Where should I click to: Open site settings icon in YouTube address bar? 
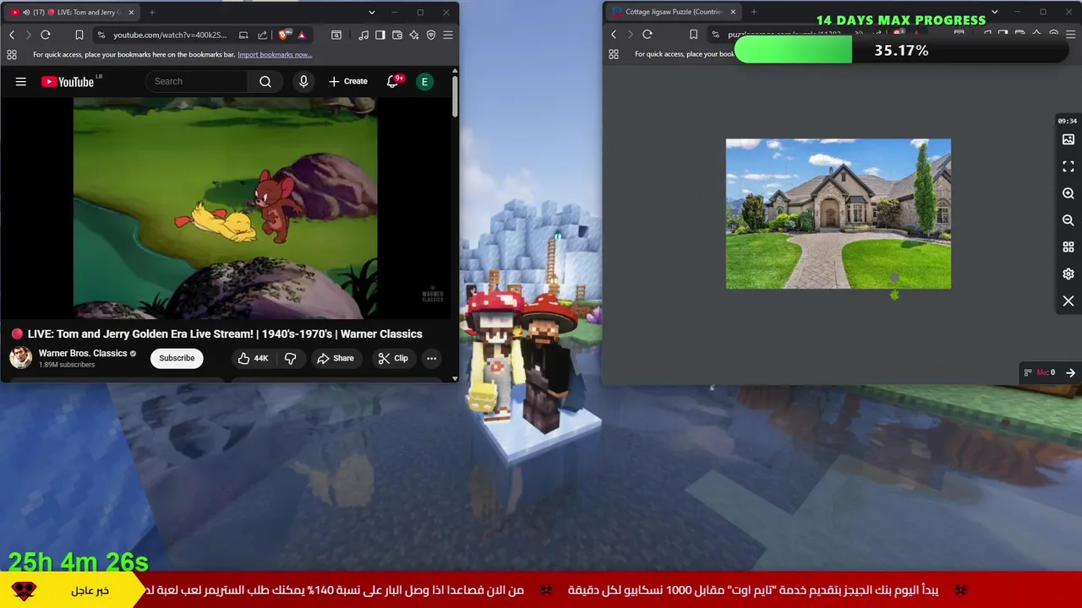101,35
